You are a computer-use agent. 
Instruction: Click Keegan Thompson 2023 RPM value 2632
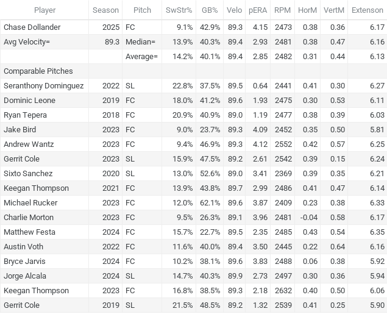[x=283, y=290]
